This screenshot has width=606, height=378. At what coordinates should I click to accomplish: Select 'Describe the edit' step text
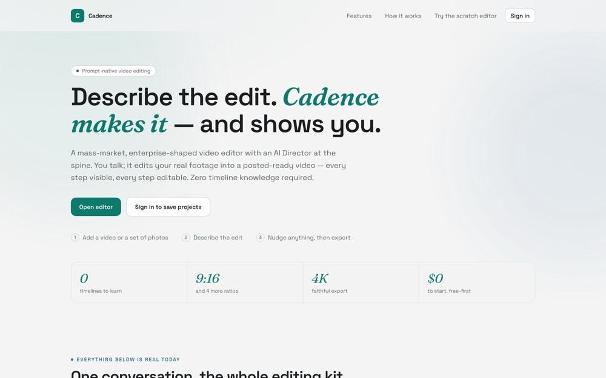click(x=218, y=238)
